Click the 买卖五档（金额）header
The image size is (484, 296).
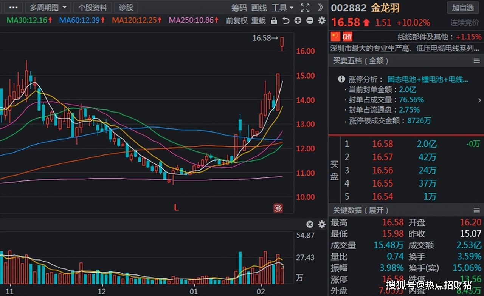click(360, 61)
